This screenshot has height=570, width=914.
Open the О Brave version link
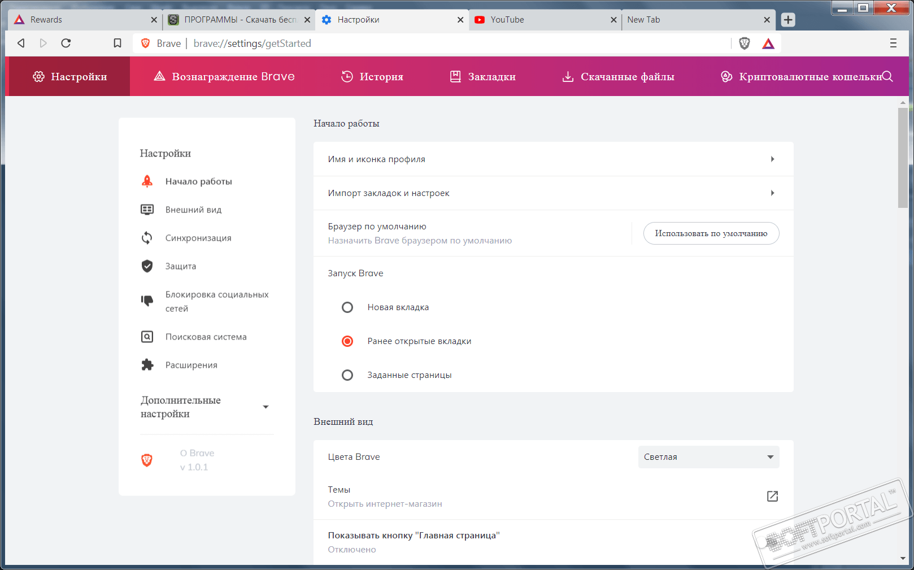click(x=197, y=460)
